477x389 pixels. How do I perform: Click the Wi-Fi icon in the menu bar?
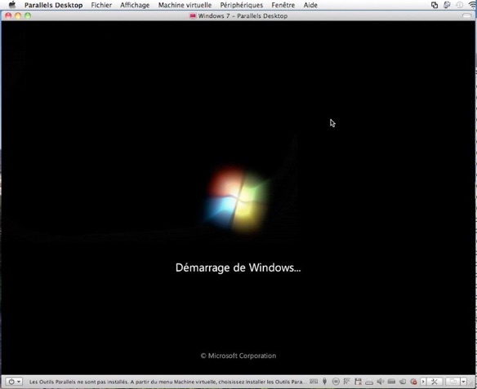(472, 5)
